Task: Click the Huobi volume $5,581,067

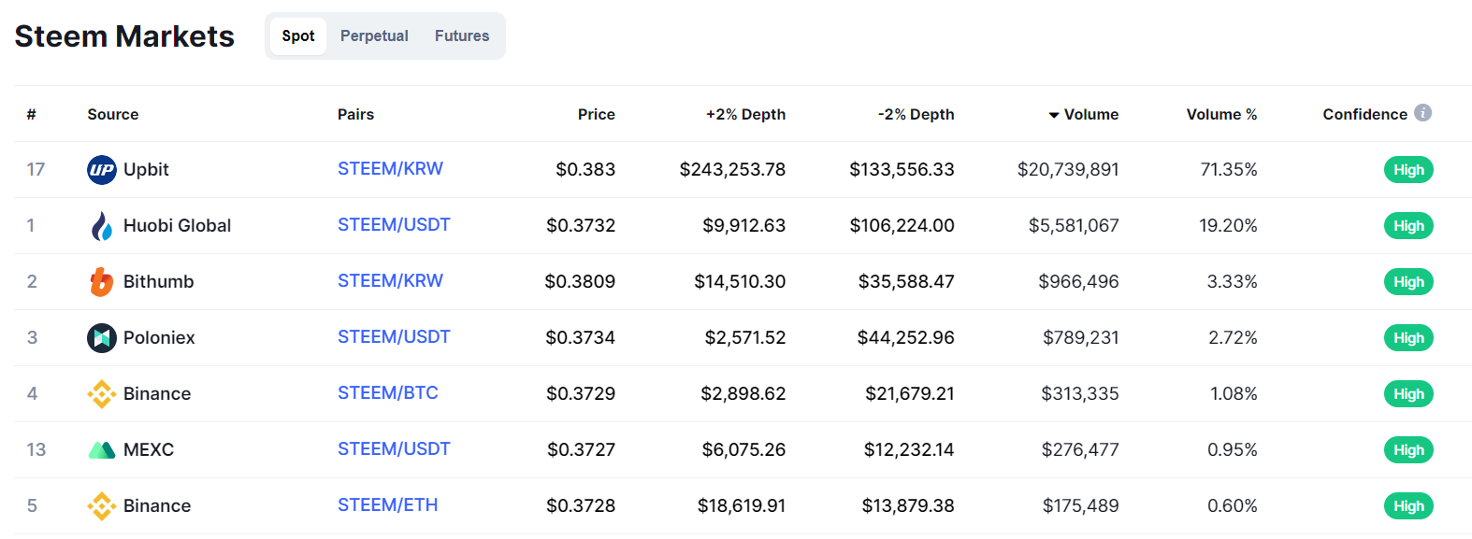Action: click(x=1074, y=226)
